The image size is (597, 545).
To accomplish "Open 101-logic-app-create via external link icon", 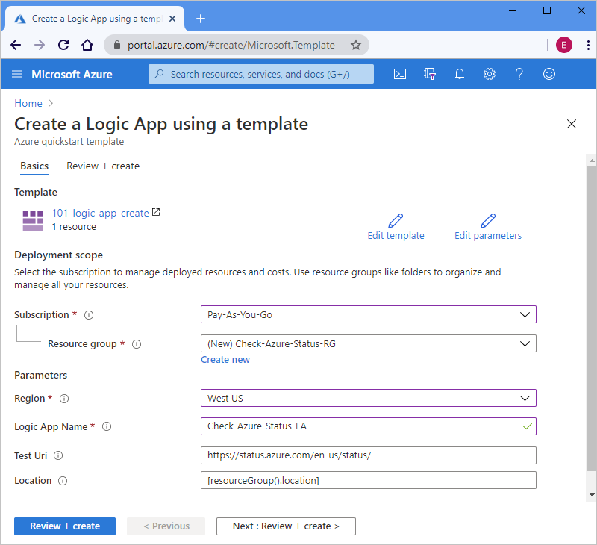I will (x=155, y=212).
